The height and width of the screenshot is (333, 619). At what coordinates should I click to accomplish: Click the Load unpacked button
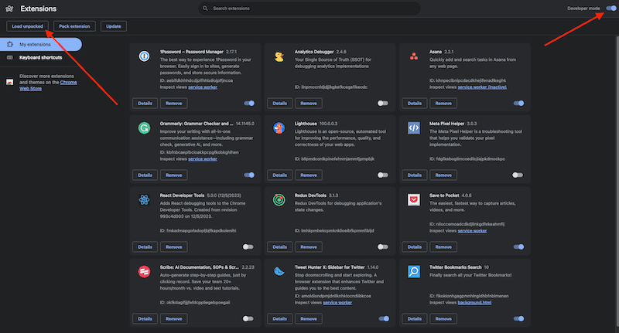(x=27, y=25)
